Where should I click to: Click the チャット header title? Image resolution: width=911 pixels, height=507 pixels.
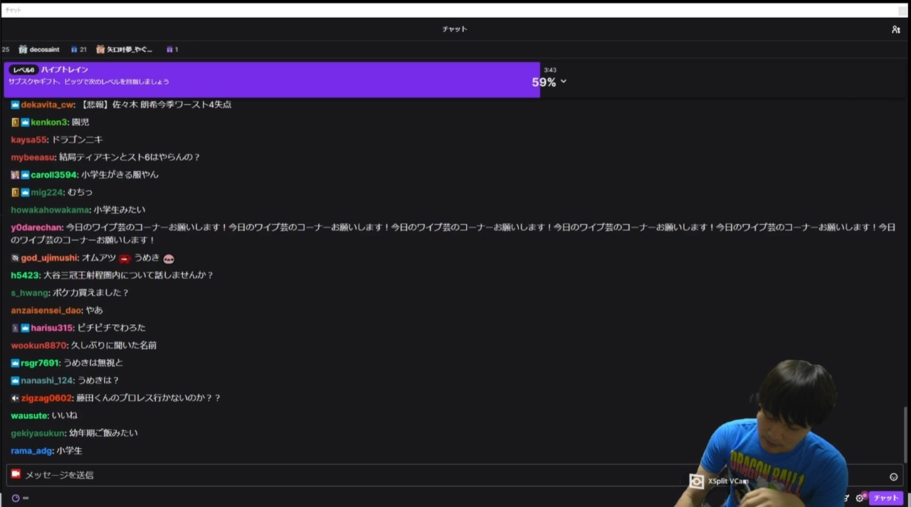click(454, 29)
